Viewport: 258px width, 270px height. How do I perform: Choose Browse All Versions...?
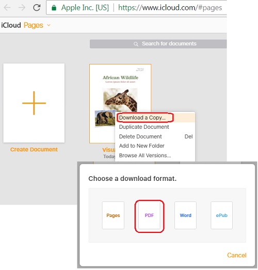point(155,156)
